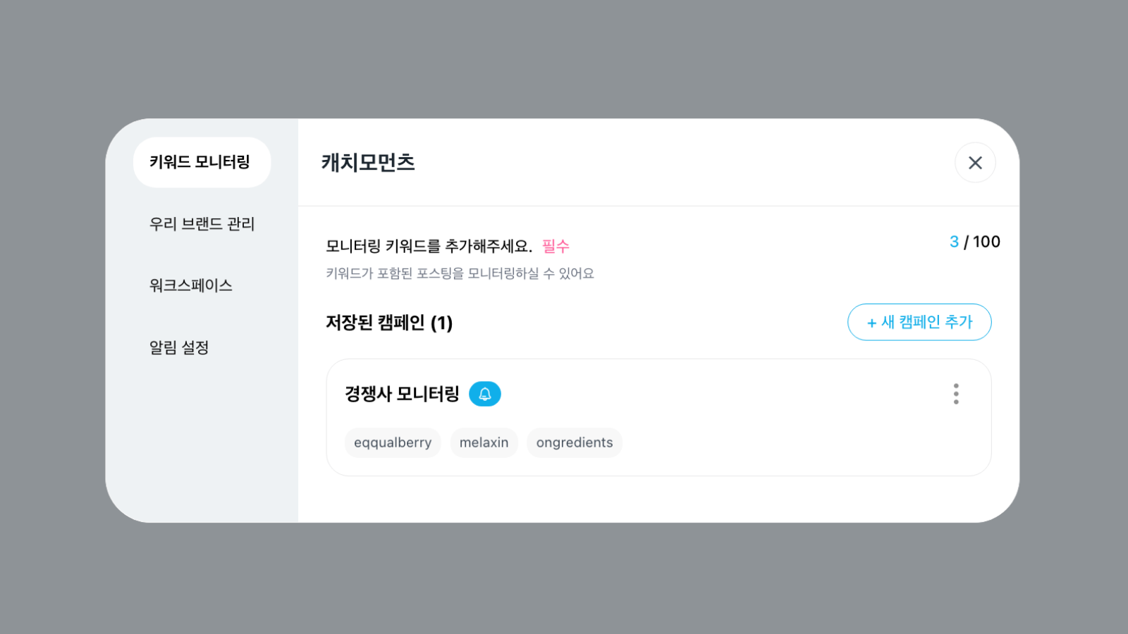Open the 우리 브랜드 관리 section
This screenshot has height=634, width=1128.
(202, 224)
